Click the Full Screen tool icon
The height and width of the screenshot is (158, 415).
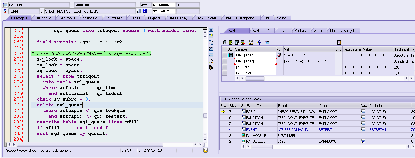pyautogui.click(x=211, y=49)
